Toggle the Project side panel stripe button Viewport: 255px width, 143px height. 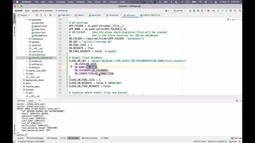(14, 18)
